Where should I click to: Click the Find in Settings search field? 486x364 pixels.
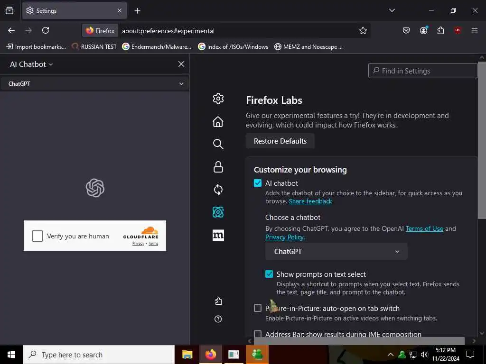(423, 71)
